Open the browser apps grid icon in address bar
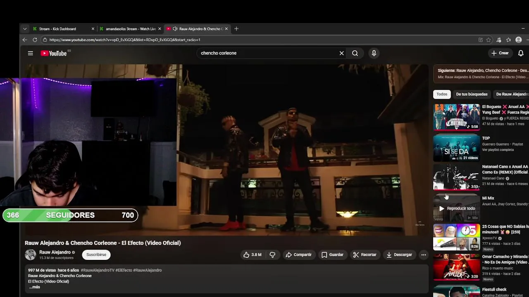Image resolution: width=529 pixels, height=297 pixels. 481,40
